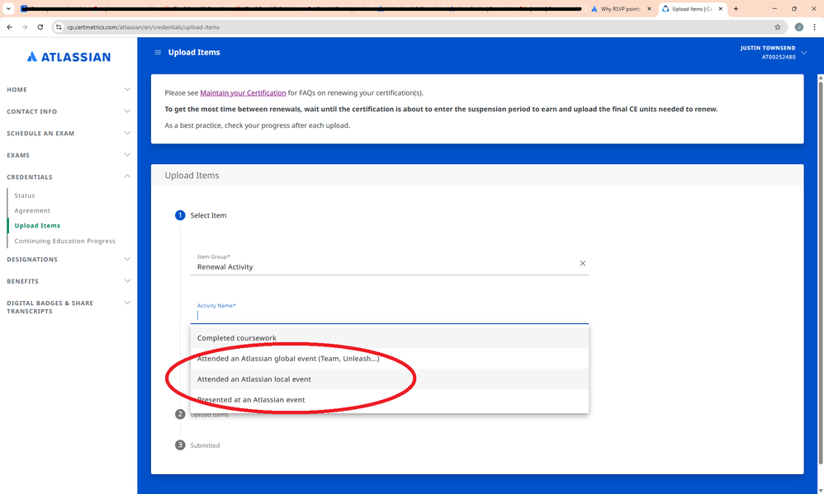The image size is (824, 494).
Task: Click the page vertical scrollbar
Action: (x=821, y=272)
